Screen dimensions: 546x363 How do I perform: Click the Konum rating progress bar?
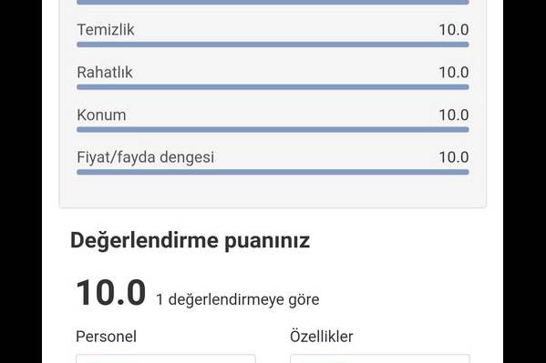tap(273, 130)
